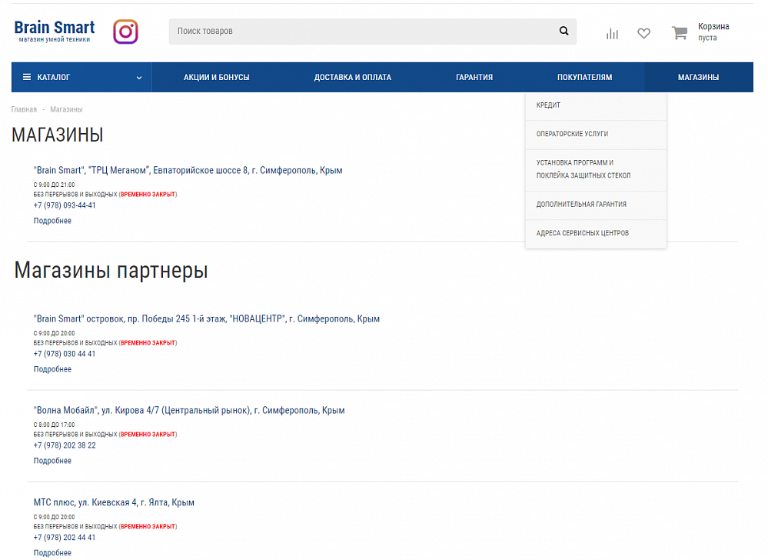This screenshot has width=768, height=560.
Task: Click Подробнее under МТС плюс store
Action: 52,553
